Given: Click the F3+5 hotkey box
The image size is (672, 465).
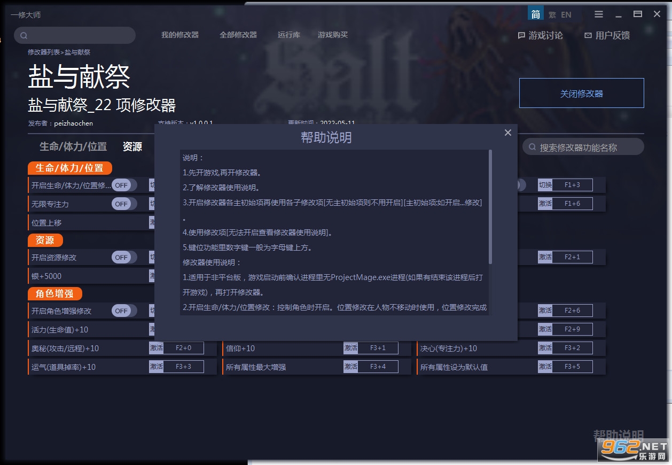Looking at the screenshot, I should click(573, 367).
